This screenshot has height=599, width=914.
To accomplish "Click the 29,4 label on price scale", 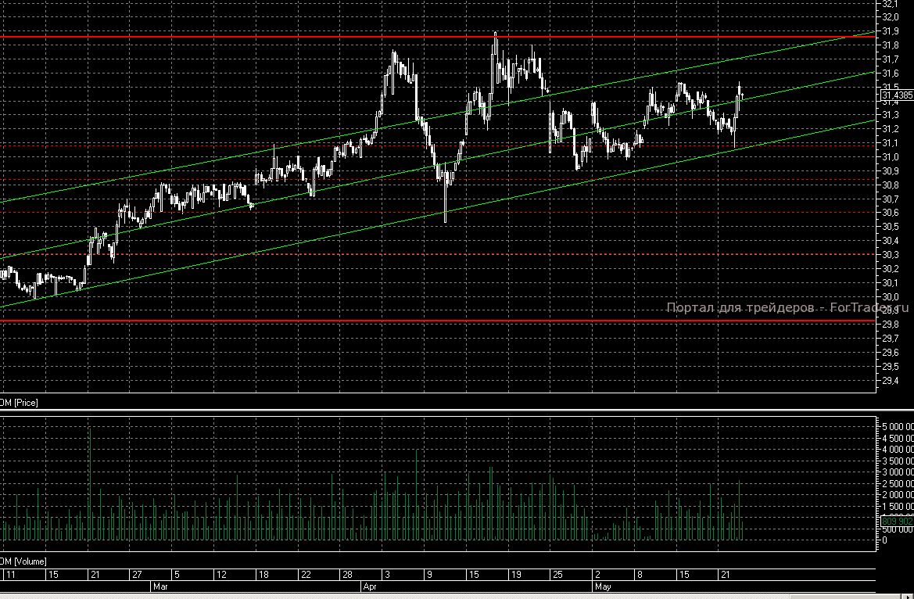I will (890, 381).
